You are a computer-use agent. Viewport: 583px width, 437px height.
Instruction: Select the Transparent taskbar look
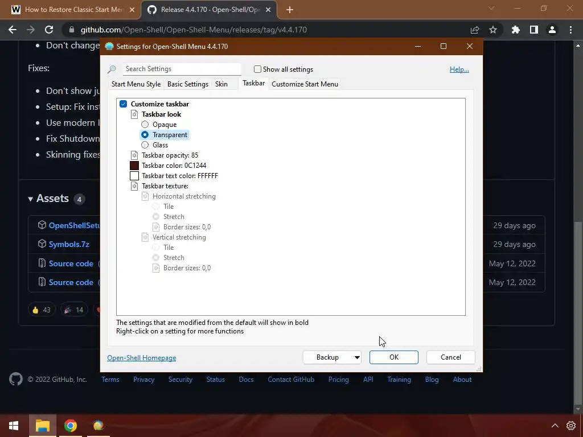click(145, 135)
